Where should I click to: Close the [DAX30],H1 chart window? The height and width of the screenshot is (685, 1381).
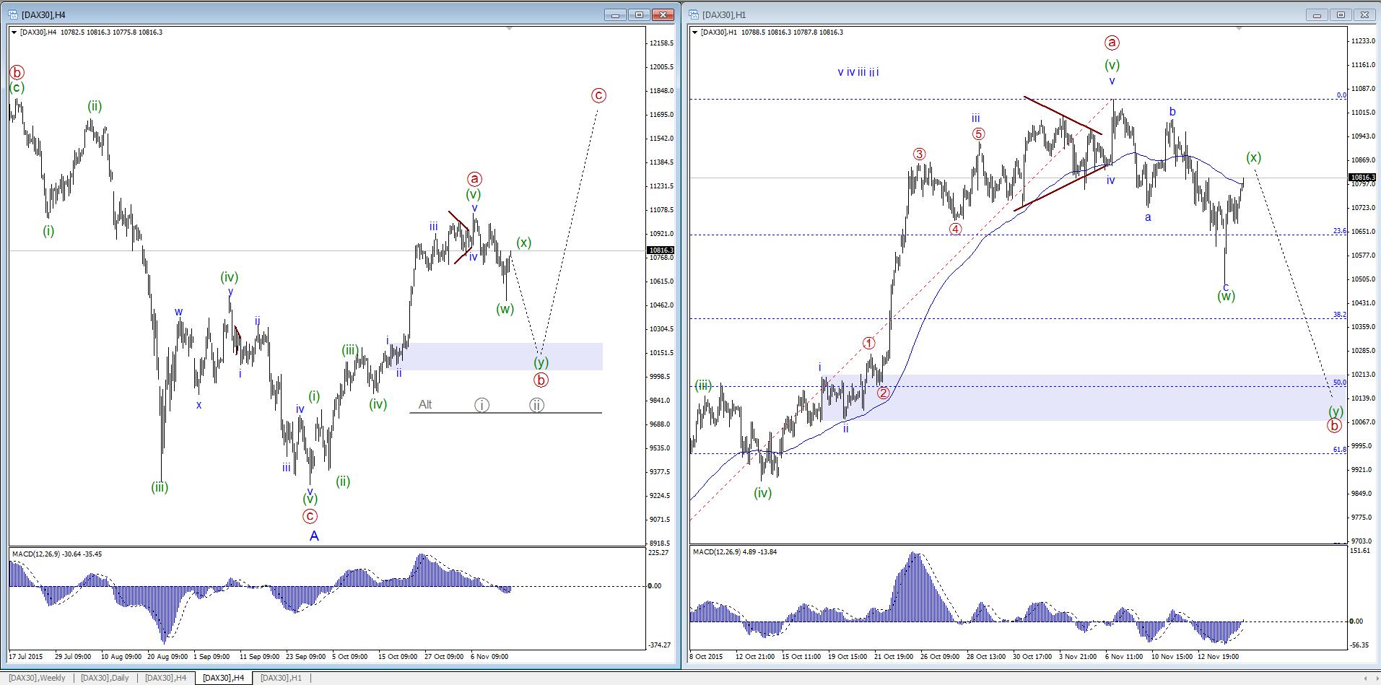coord(1365,14)
